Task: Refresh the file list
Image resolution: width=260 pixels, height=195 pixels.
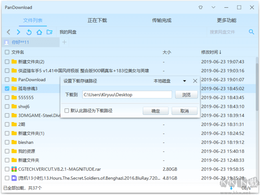Action: (29, 32)
